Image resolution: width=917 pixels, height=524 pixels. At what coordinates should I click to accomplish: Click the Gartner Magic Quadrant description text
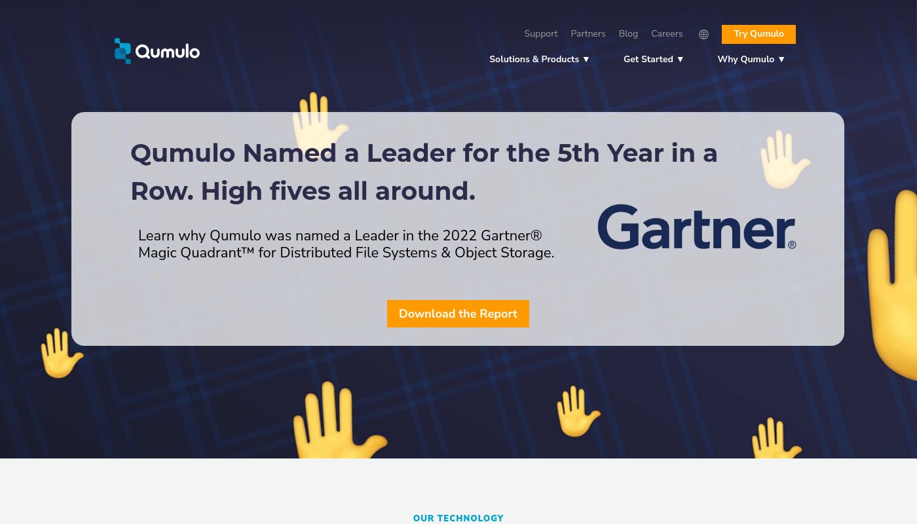[346, 244]
